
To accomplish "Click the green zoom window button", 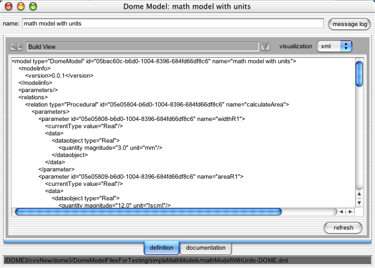I will [x=33, y=6].
